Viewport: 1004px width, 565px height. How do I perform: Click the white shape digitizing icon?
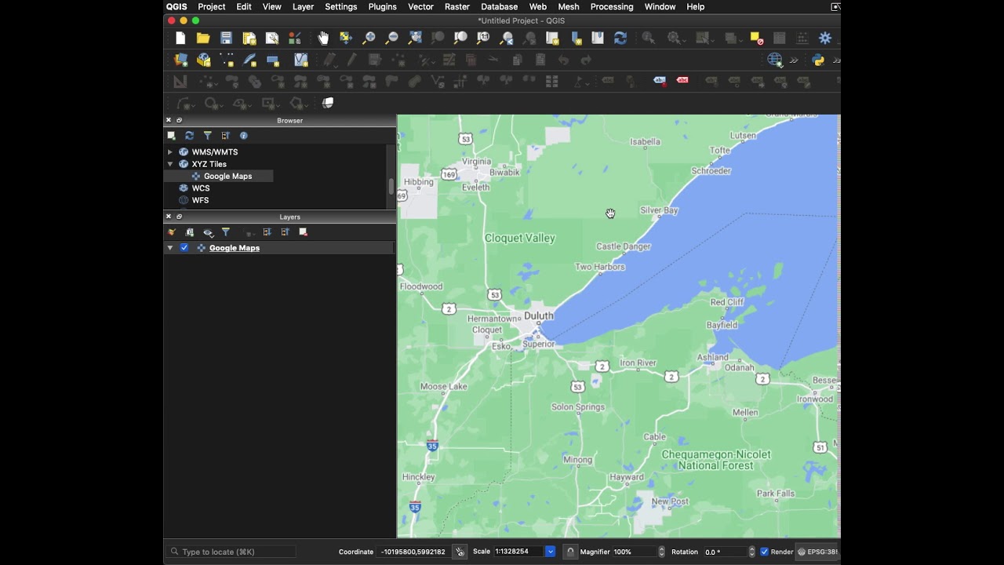[328, 103]
